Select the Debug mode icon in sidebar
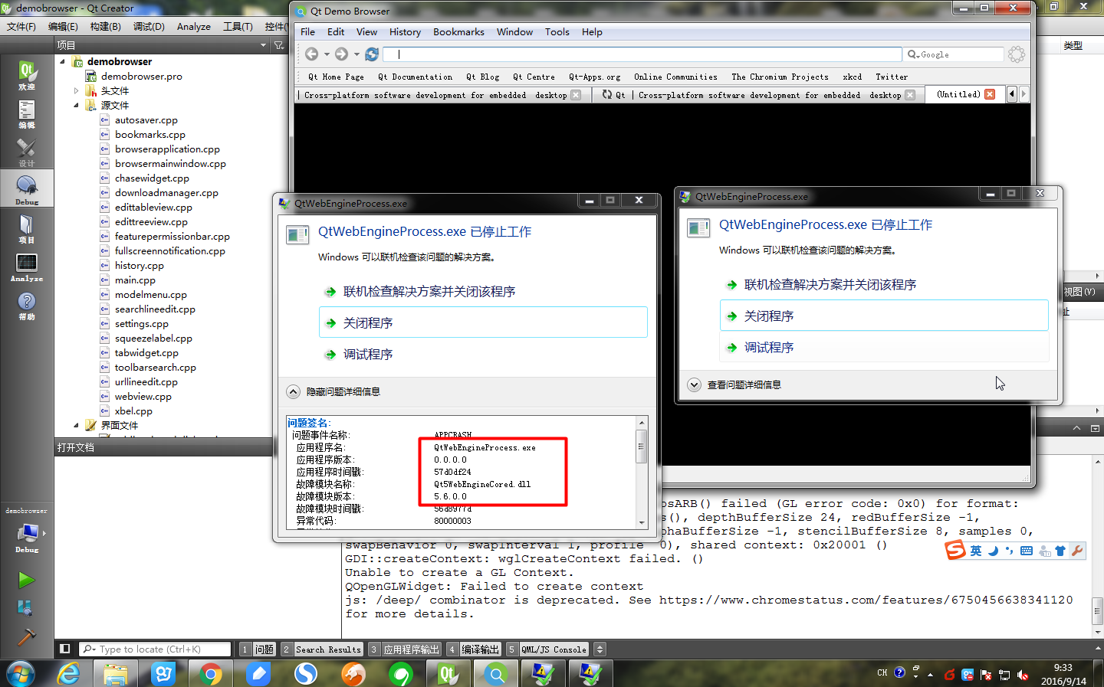1104x687 pixels. [x=27, y=189]
